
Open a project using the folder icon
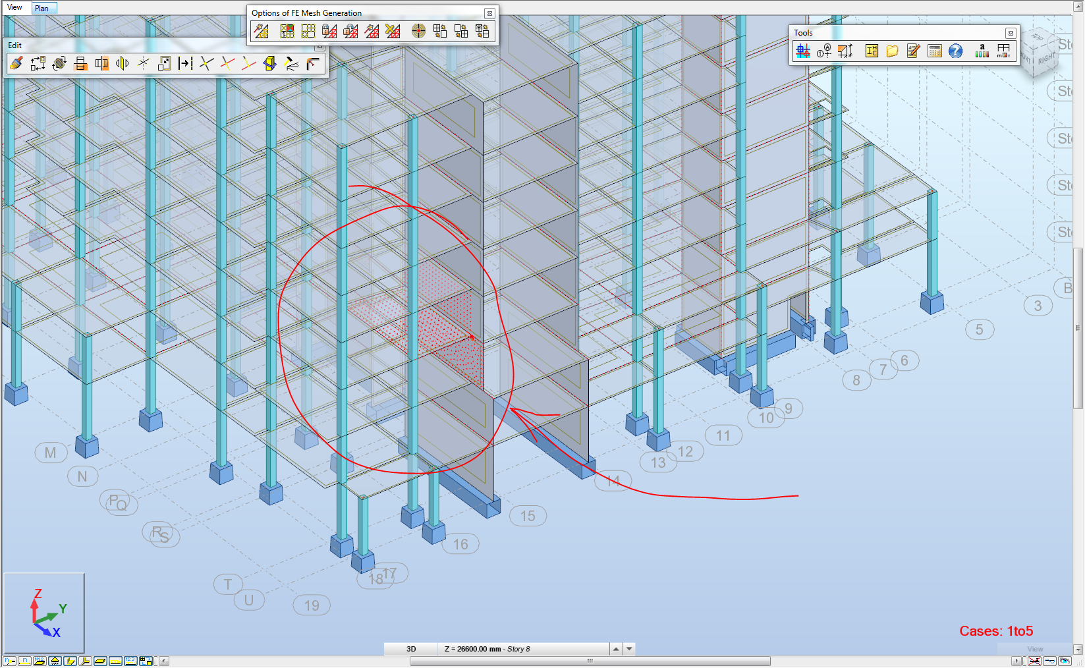click(x=892, y=51)
